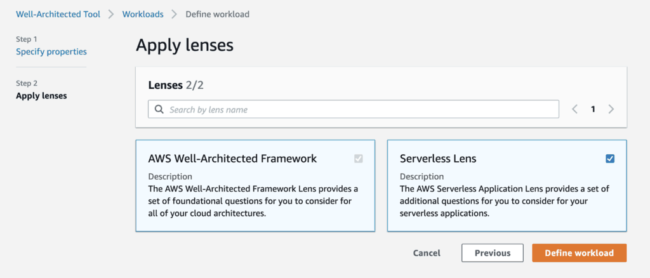Go to next page of lenses

(x=611, y=109)
